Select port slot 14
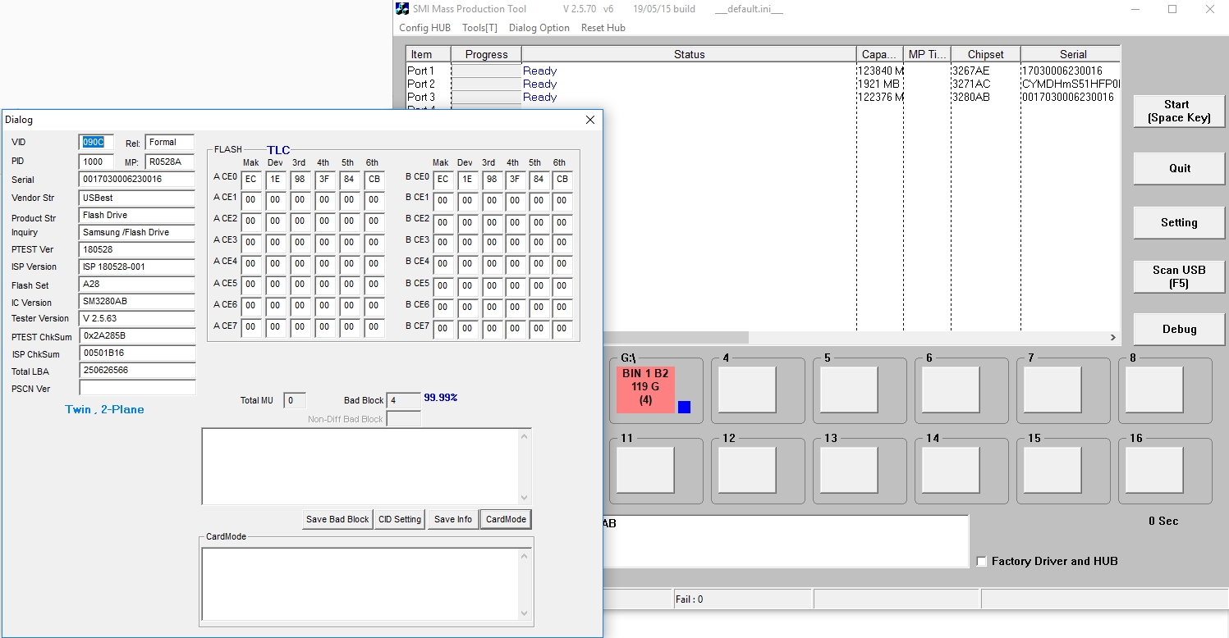 [x=951, y=470]
